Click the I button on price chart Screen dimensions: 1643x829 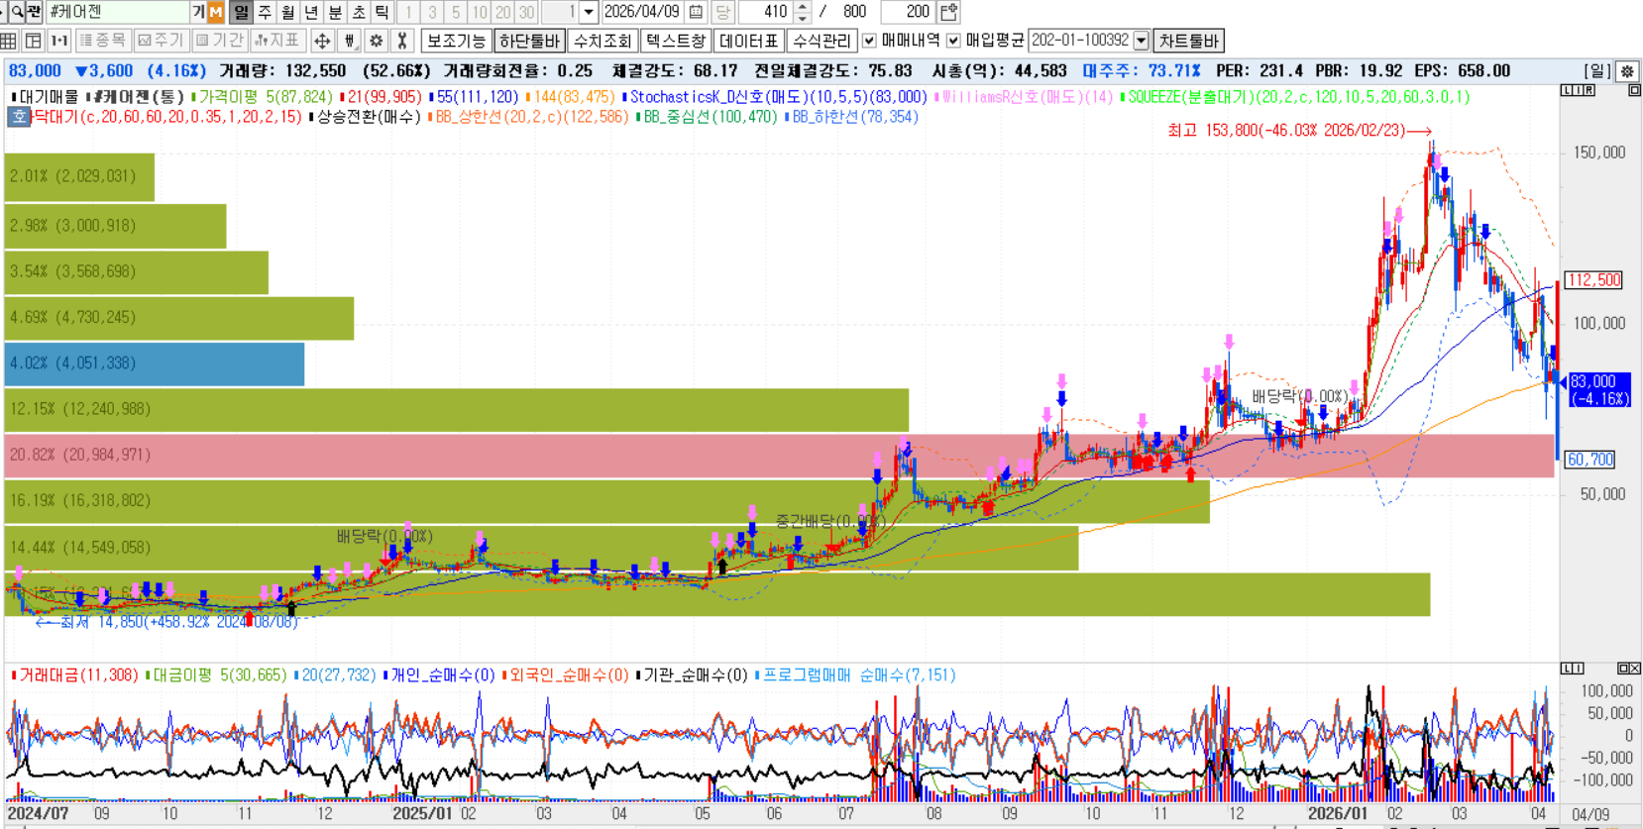tap(1578, 90)
